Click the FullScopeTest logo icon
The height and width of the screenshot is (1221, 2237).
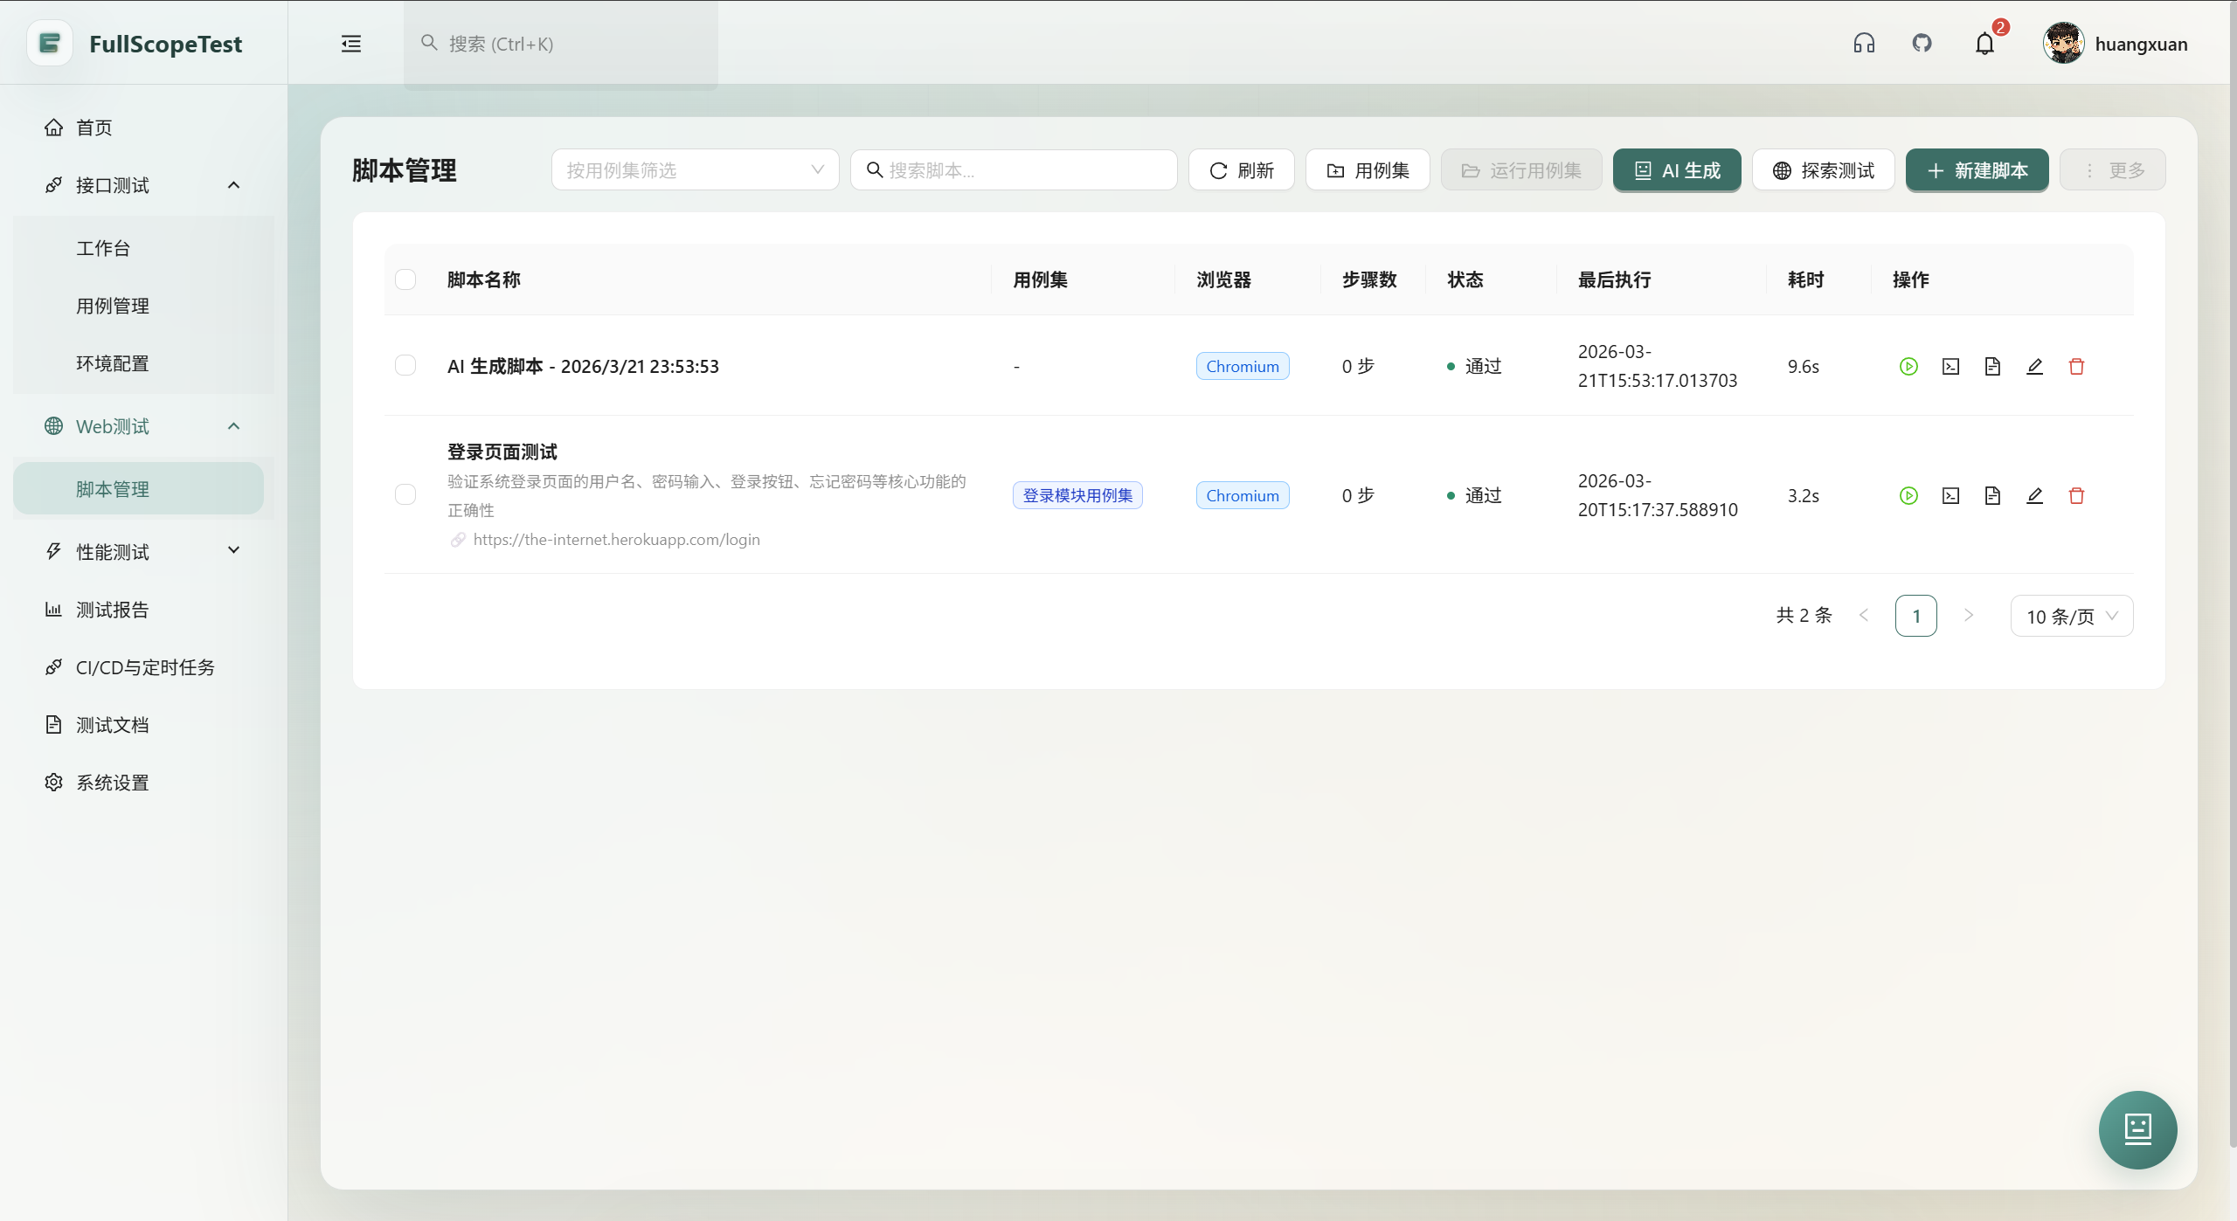[50, 44]
